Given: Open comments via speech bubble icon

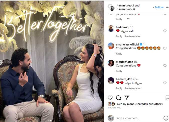Looking at the screenshot, I should coord(118,98).
